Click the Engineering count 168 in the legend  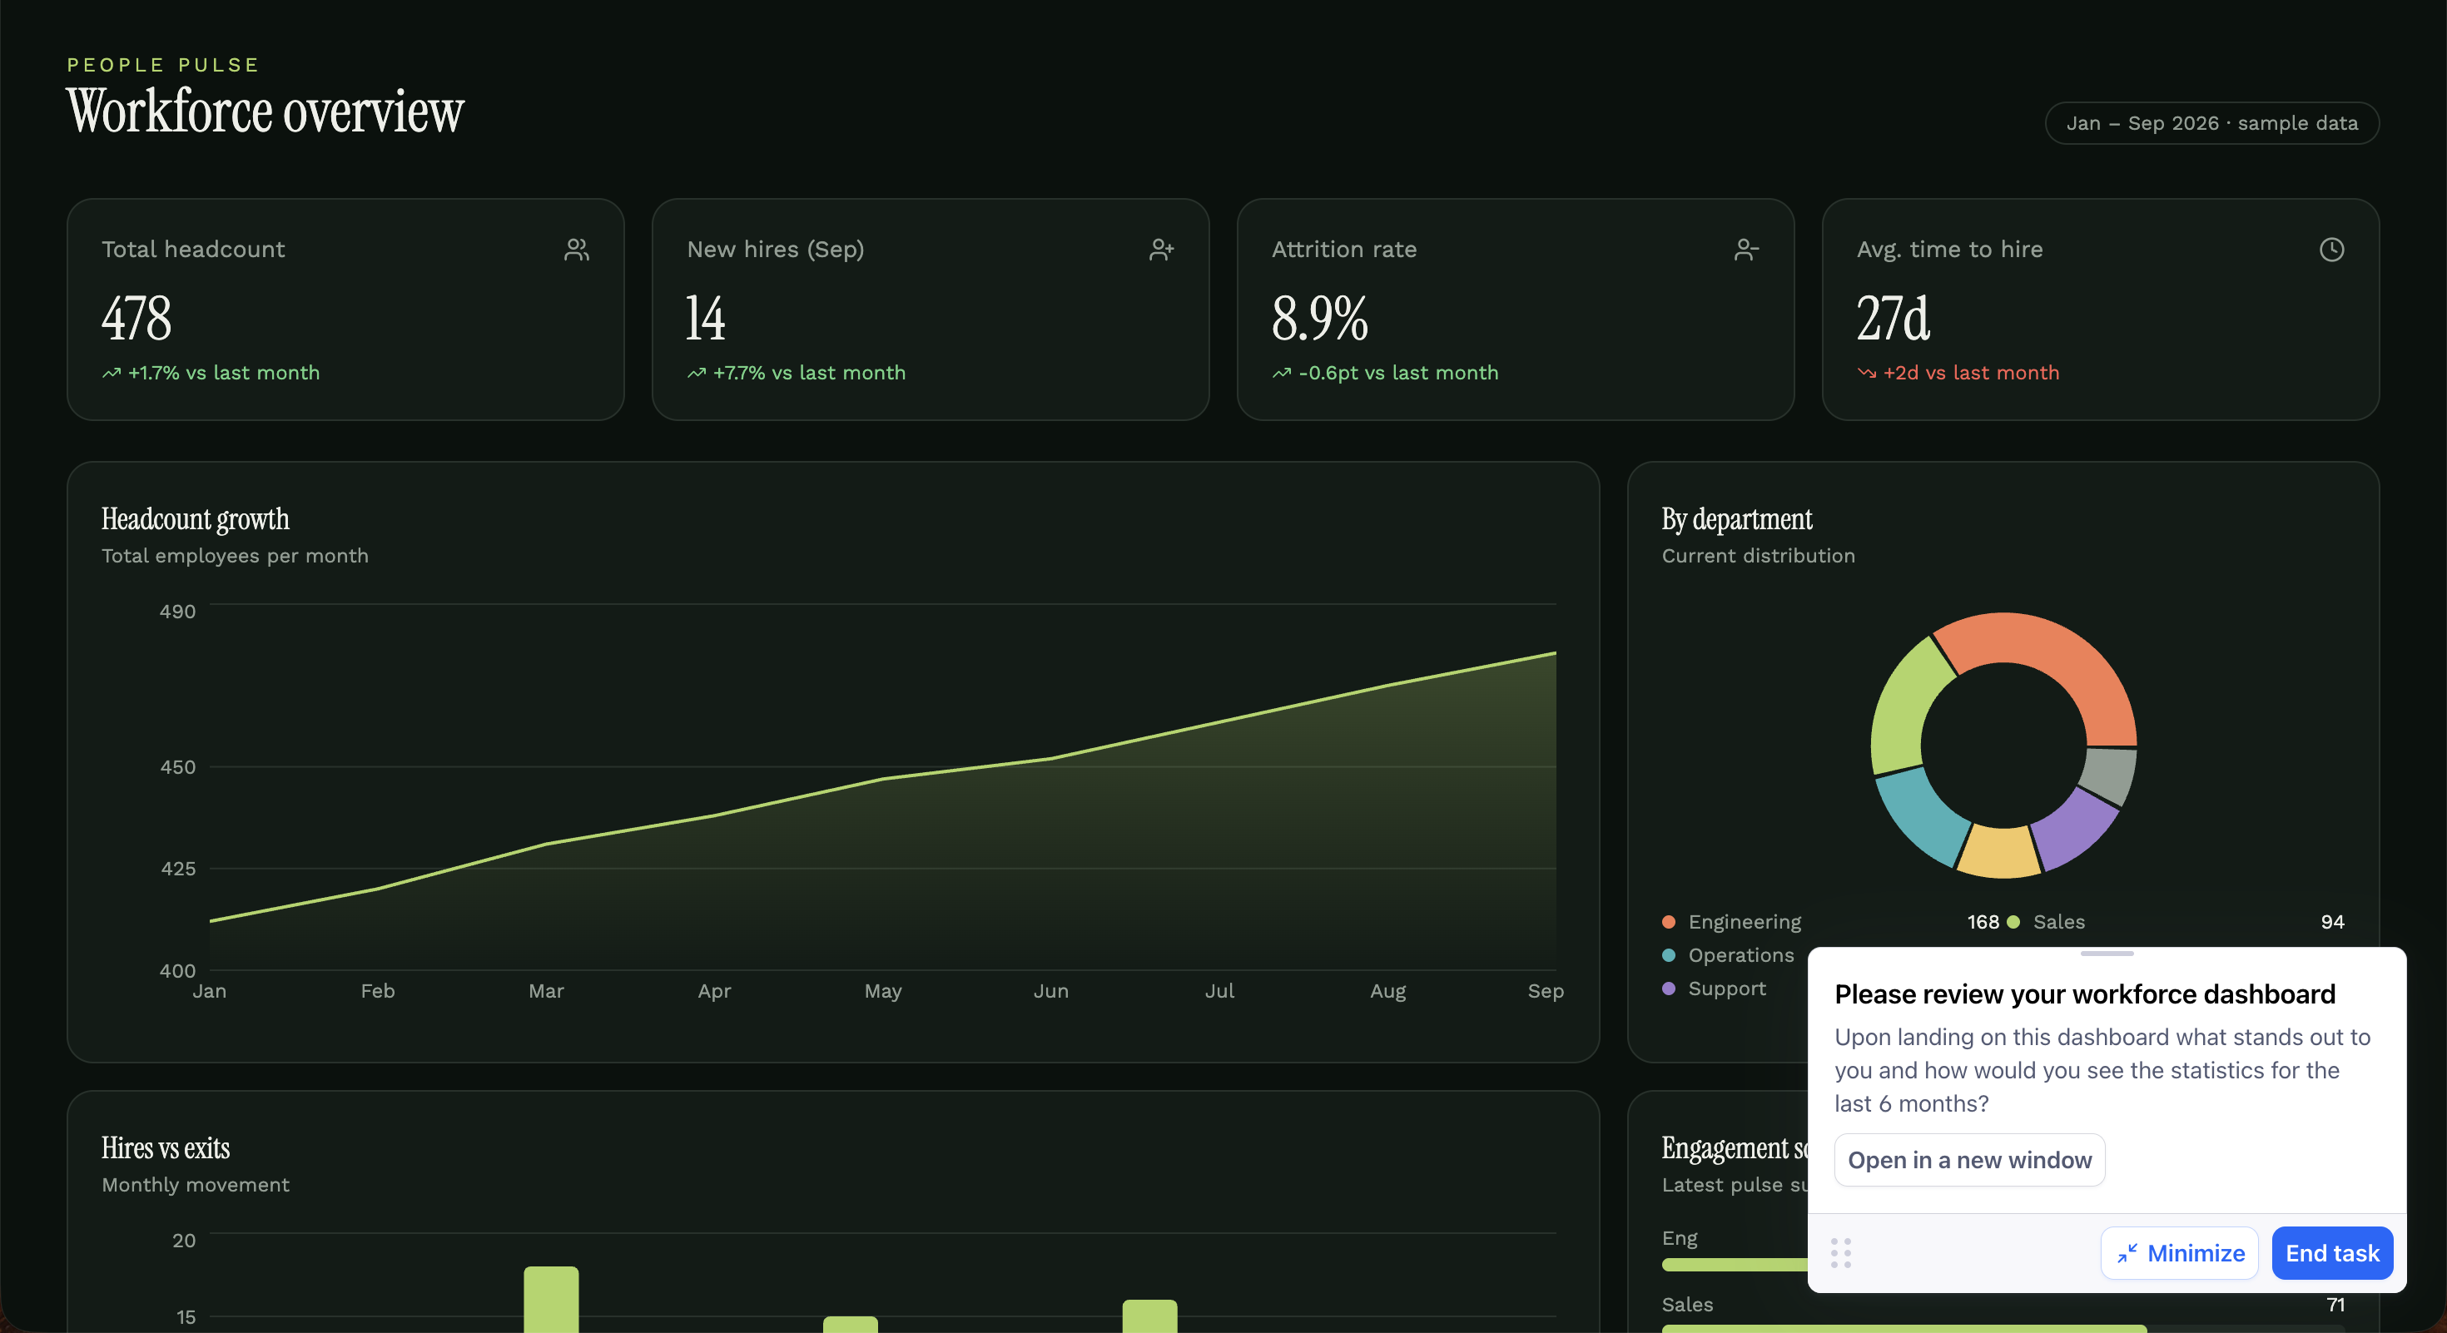coord(1983,922)
